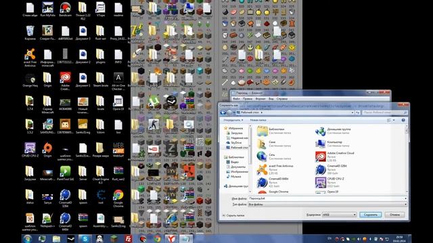Image resolution: width=433 pixels, height=243 pixels.
Task: Click the help icon in save dialog
Action: click(403, 120)
